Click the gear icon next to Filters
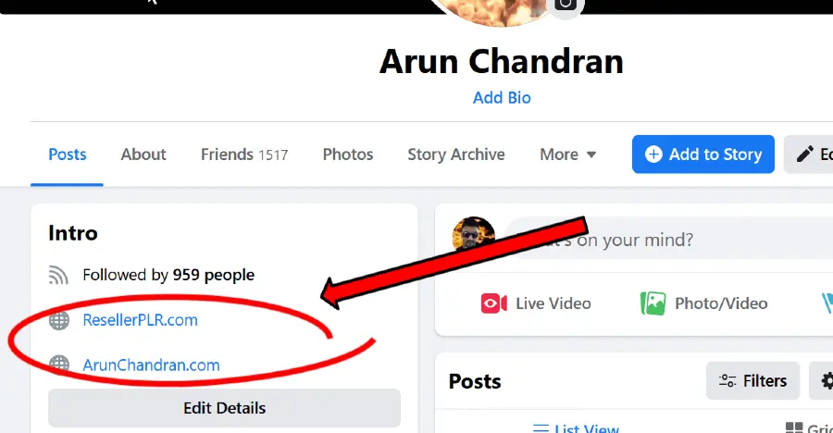The width and height of the screenshot is (833, 433). pos(827,381)
